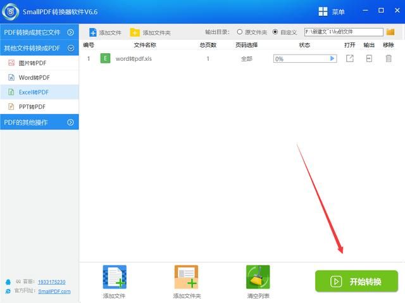Maximize the SmallPDF window
405x303 pixels.
[381, 11]
